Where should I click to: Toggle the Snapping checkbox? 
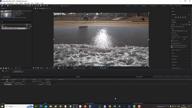tap(62, 6)
